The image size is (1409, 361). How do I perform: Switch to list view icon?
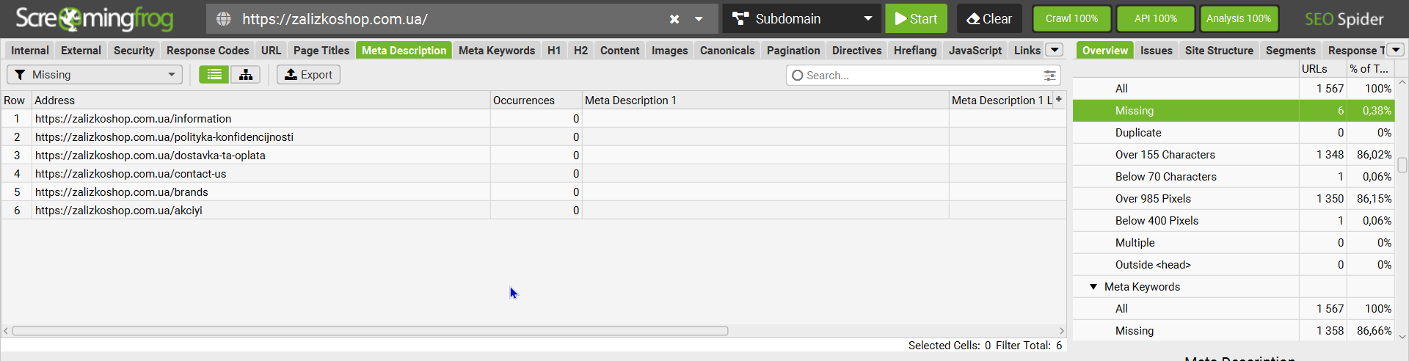[x=214, y=75]
